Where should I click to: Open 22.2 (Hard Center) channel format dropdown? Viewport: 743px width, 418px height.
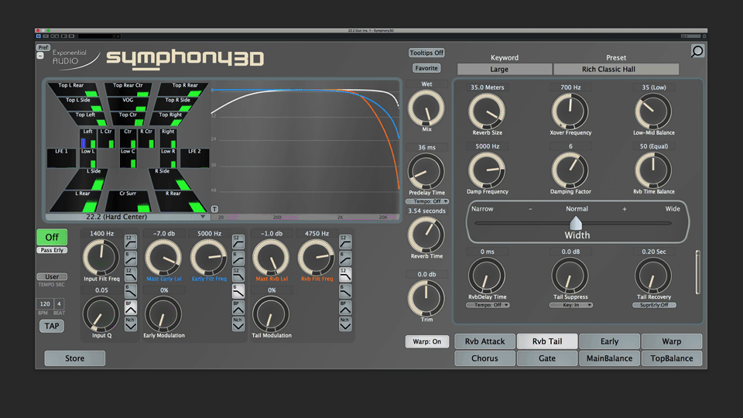pos(126,217)
